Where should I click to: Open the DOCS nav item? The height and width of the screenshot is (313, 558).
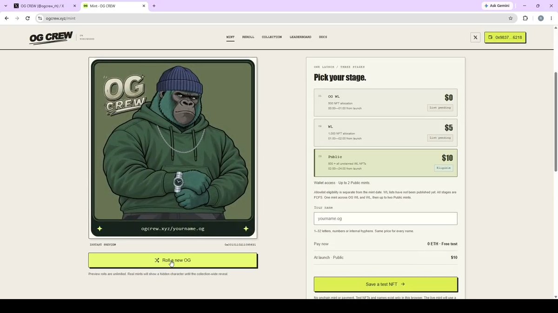323,37
